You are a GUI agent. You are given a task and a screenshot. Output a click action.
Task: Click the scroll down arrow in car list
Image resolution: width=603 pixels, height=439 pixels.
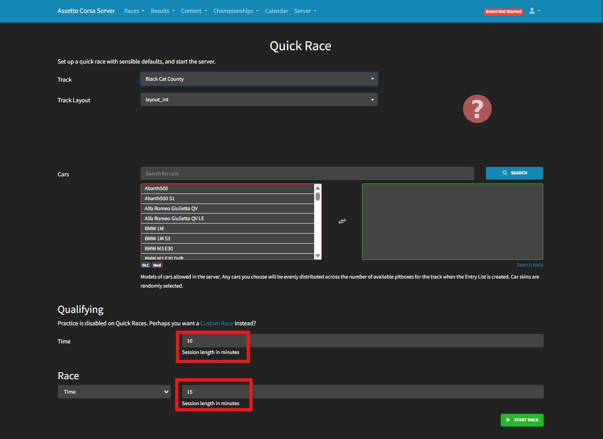pos(318,256)
